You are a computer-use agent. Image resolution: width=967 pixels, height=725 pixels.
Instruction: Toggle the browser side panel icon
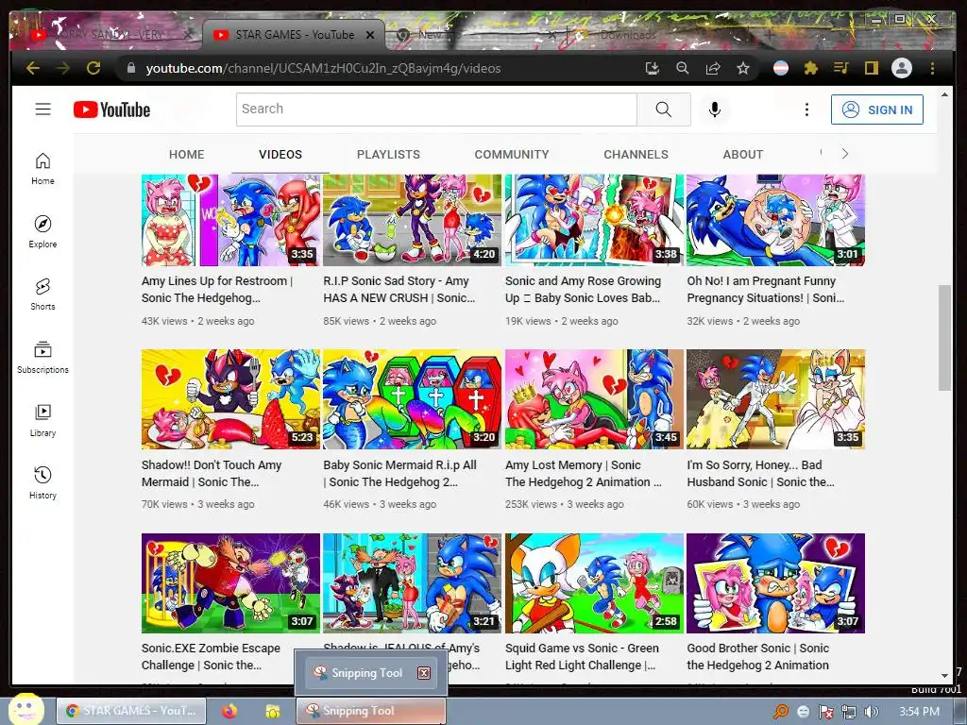point(871,68)
